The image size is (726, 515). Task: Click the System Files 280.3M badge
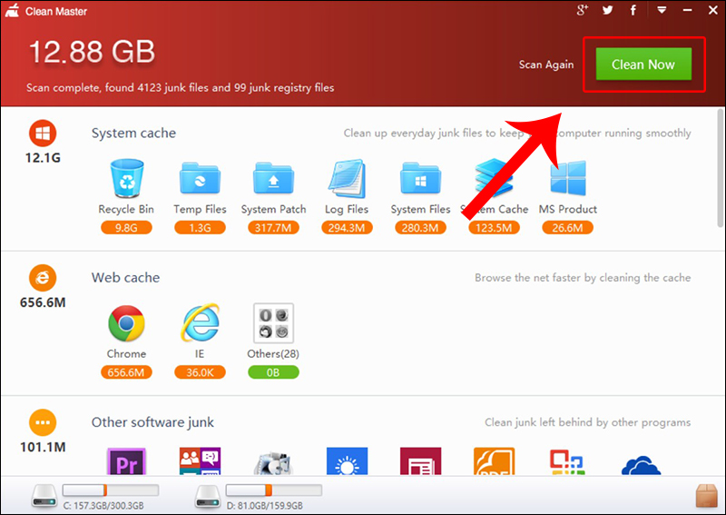pyautogui.click(x=420, y=228)
